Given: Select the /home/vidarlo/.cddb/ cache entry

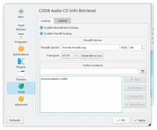Looking at the screenshot, I should tap(81, 79).
